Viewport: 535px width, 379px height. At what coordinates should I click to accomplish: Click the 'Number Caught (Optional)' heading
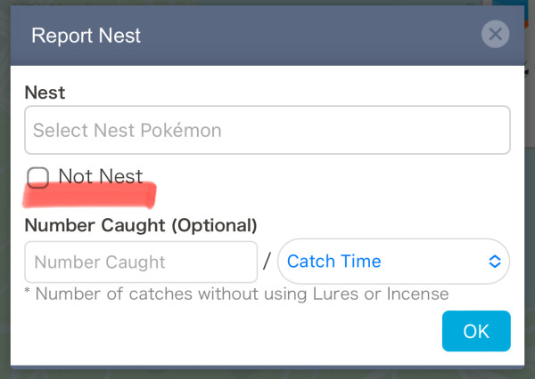(x=141, y=225)
